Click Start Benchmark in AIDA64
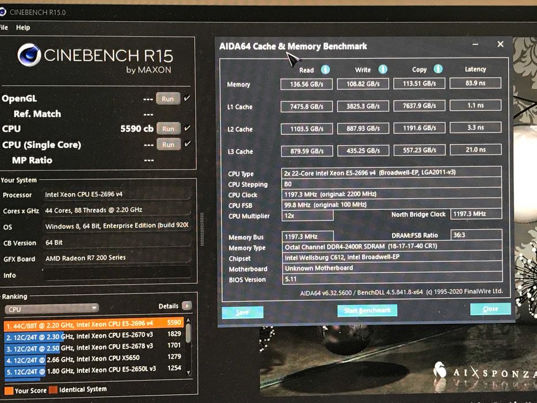537x403 pixels. [x=367, y=310]
